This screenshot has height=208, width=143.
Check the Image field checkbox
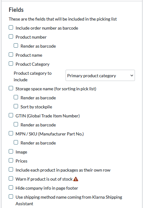coord(11,152)
